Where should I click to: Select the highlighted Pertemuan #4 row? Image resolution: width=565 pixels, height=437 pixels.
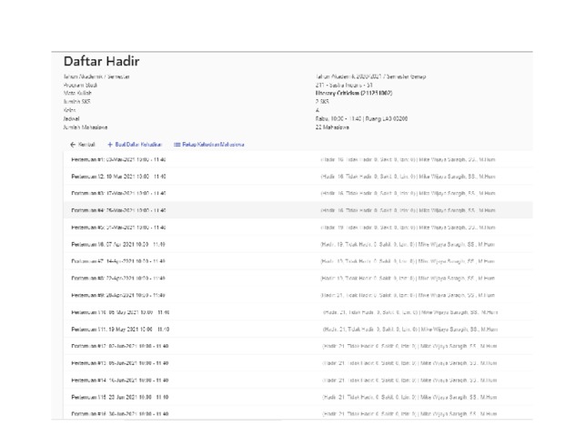pyautogui.click(x=118, y=210)
